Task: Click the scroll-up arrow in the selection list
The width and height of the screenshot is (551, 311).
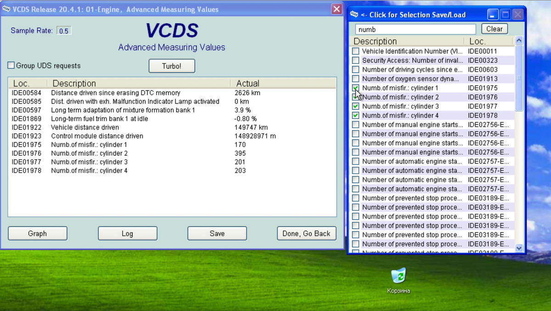Action: coord(519,40)
